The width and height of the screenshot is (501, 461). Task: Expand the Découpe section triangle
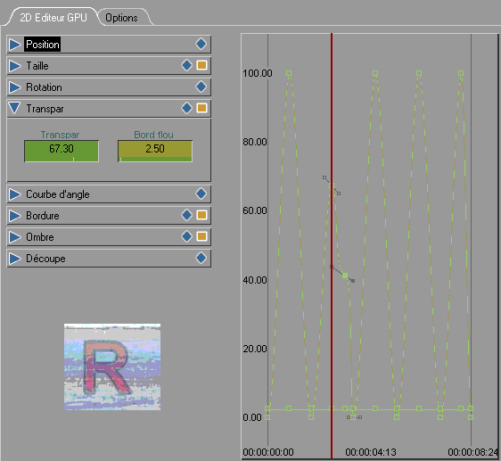pyautogui.click(x=14, y=259)
